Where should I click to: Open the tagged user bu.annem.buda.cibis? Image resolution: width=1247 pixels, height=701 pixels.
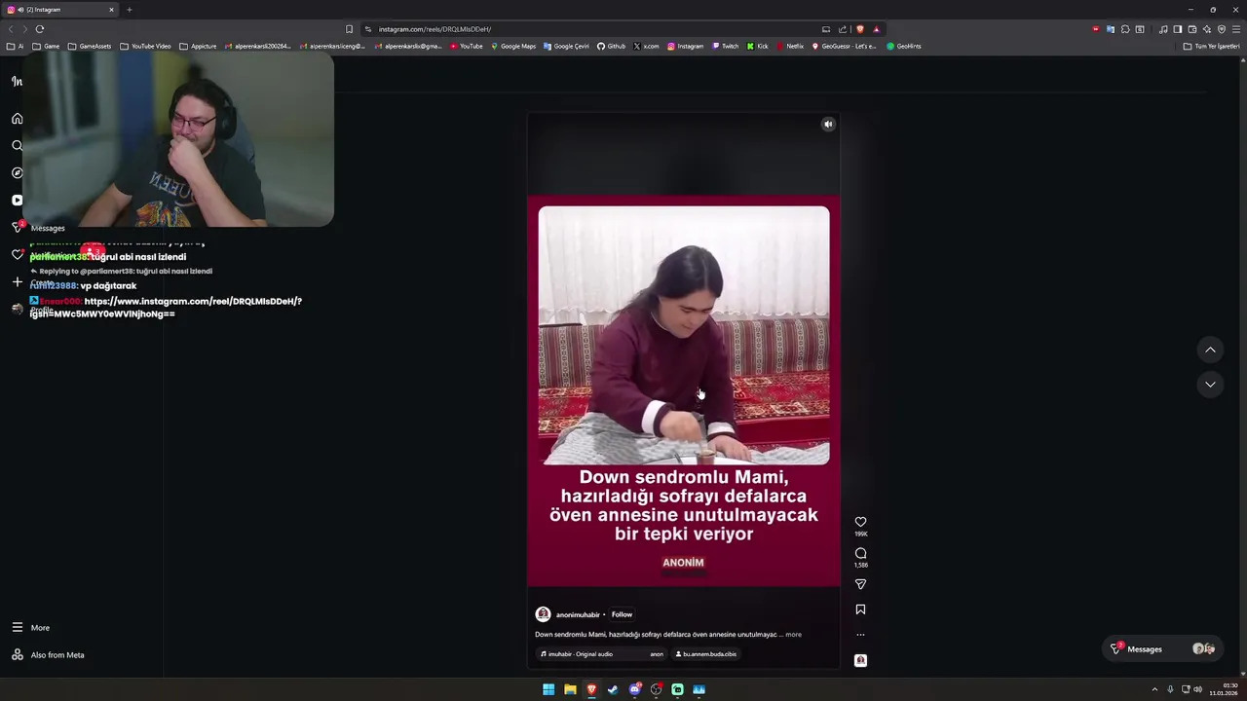(x=706, y=654)
